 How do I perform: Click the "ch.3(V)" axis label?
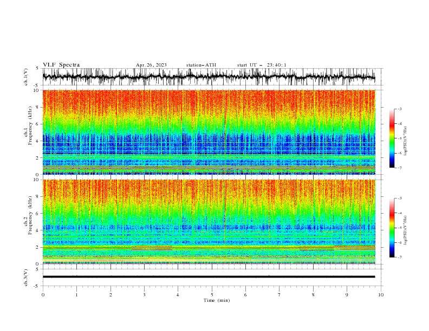click(26, 277)
